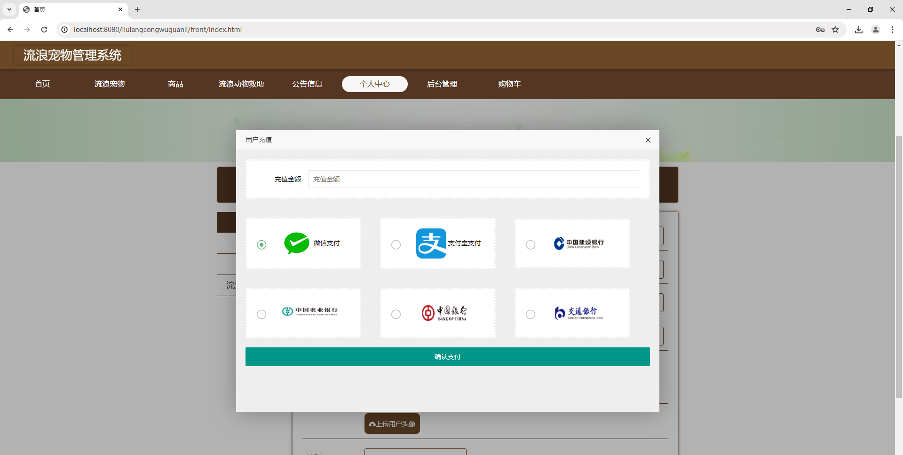Click the green WeChat Pay logo
The image size is (903, 455).
(297, 243)
